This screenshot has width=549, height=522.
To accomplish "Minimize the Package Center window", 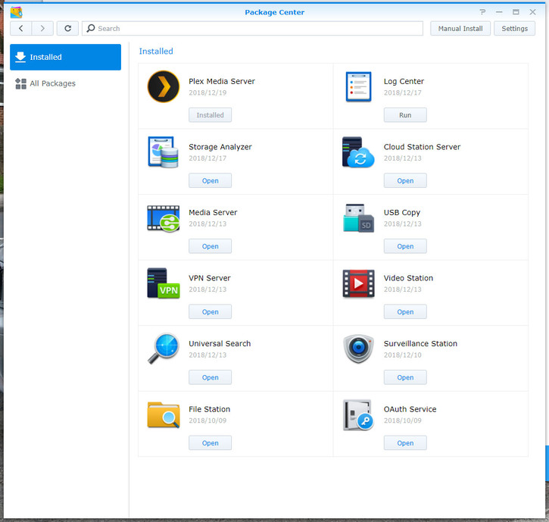I will point(499,12).
